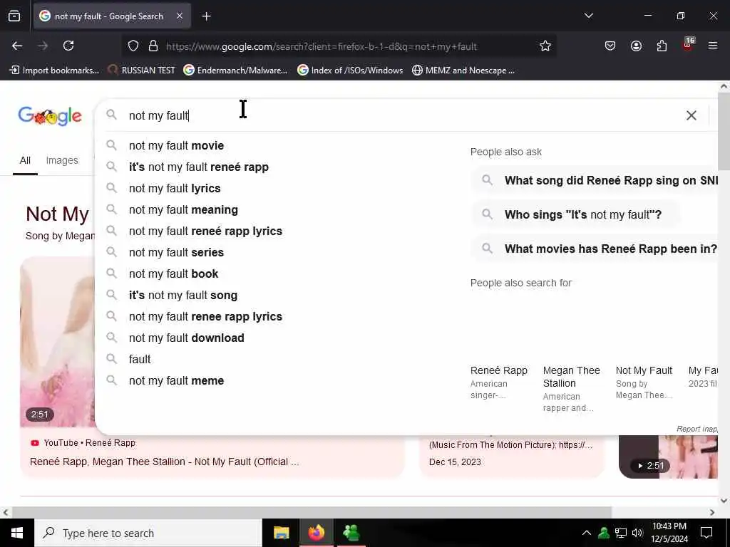Save page to Pocket
This screenshot has height=547, width=730.
click(610, 46)
